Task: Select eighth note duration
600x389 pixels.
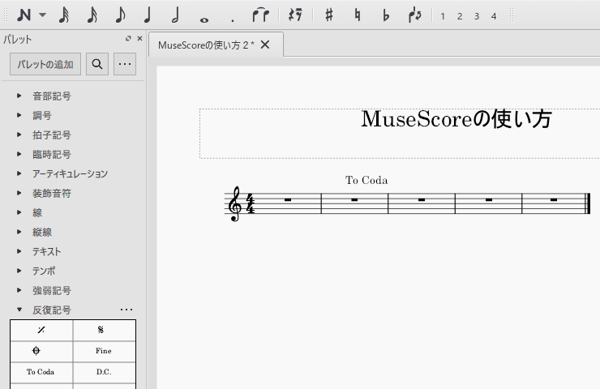Action: point(120,15)
